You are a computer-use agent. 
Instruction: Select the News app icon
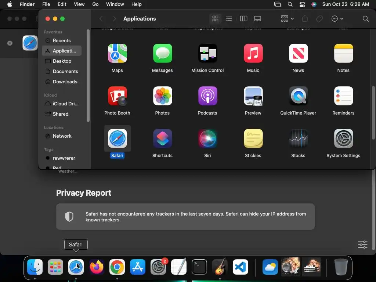pos(298,53)
